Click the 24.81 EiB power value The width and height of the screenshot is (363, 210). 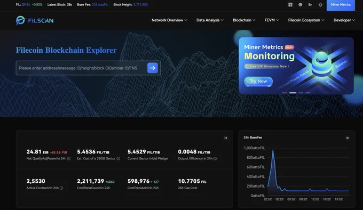37,152
